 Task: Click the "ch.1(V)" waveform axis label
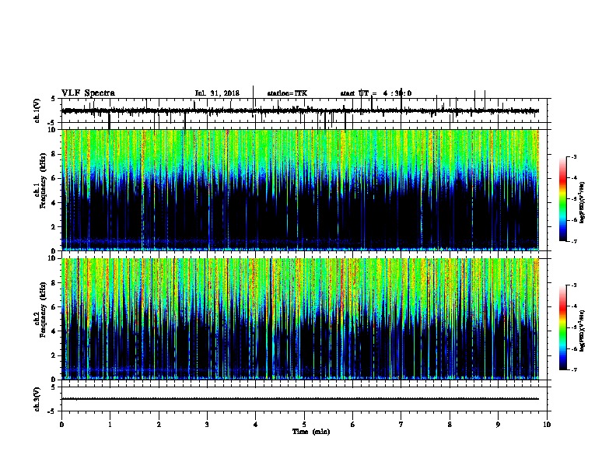[x=37, y=110]
